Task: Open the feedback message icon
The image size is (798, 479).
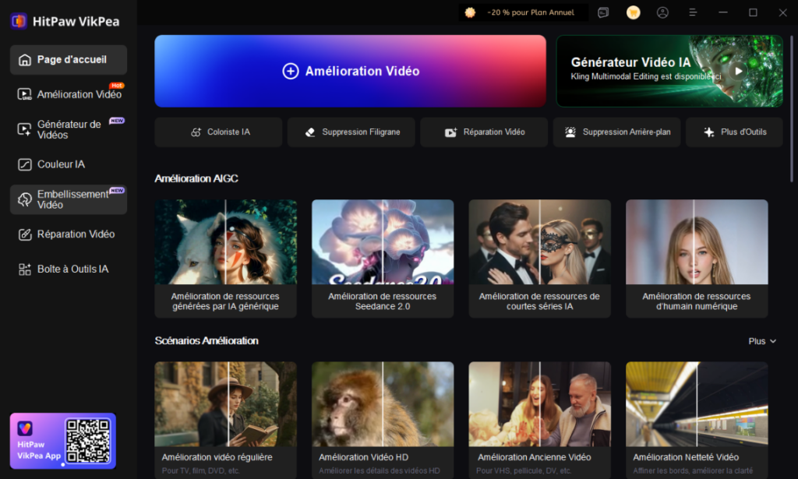Action: coord(603,12)
